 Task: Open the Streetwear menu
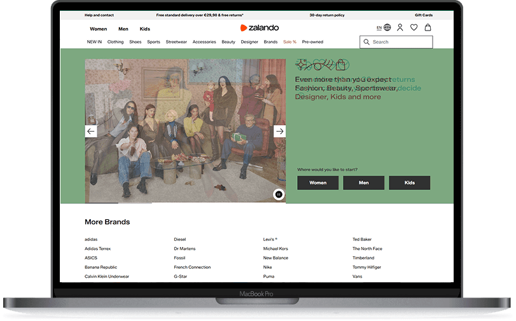176,42
